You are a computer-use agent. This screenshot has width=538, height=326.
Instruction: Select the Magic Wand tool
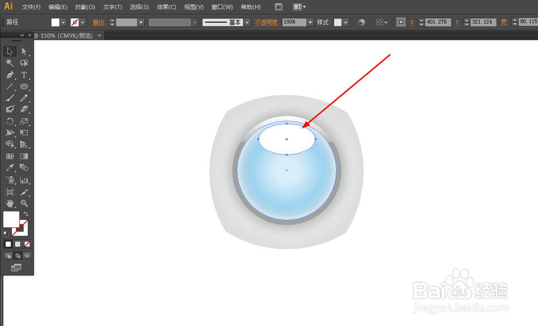(x=10, y=63)
